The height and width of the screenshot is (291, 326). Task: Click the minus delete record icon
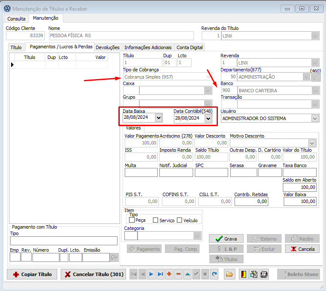[178, 274]
